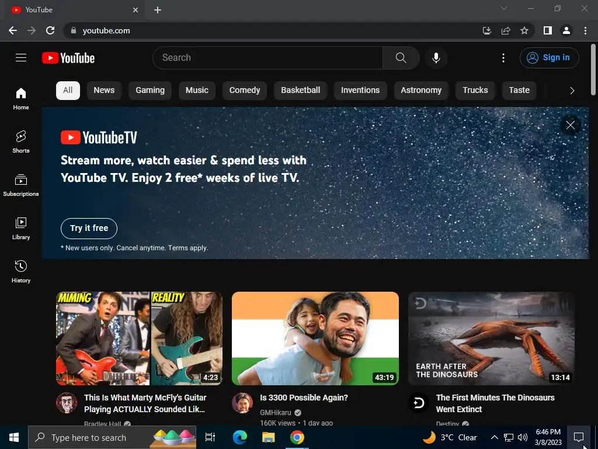Toggle the browser side panel
This screenshot has height=449, width=598.
click(548, 30)
